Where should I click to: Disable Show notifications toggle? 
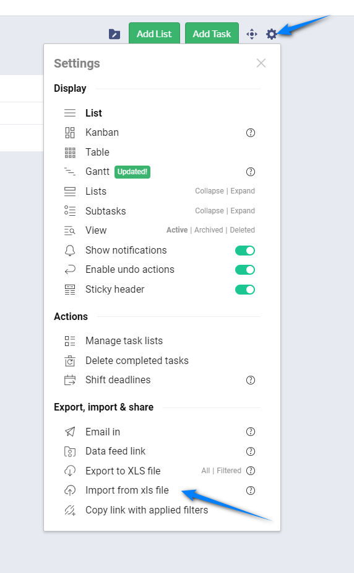point(245,251)
